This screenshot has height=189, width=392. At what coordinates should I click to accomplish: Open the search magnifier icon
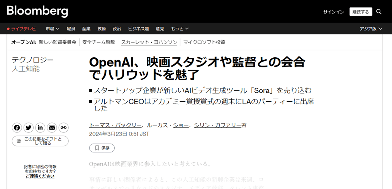(379, 12)
